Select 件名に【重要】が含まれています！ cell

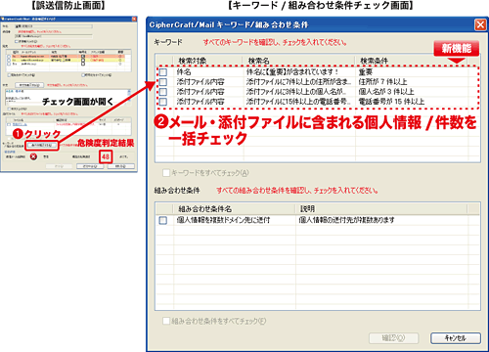[292, 72]
